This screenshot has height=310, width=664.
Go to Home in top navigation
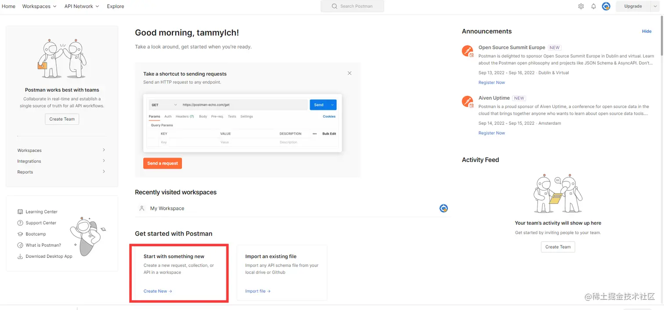(x=8, y=6)
